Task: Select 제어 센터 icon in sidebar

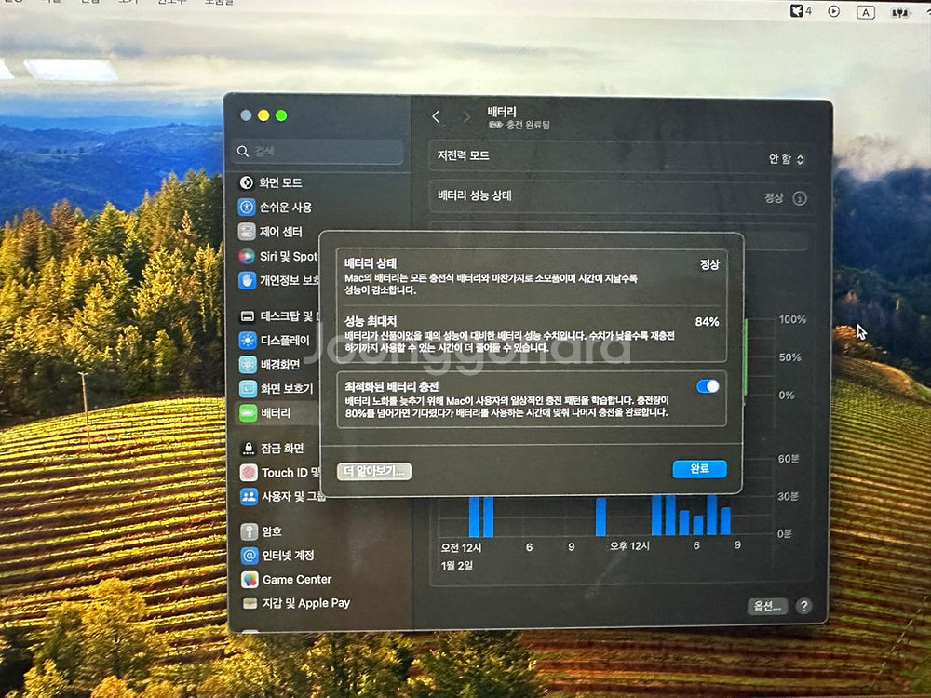Action: tap(247, 232)
